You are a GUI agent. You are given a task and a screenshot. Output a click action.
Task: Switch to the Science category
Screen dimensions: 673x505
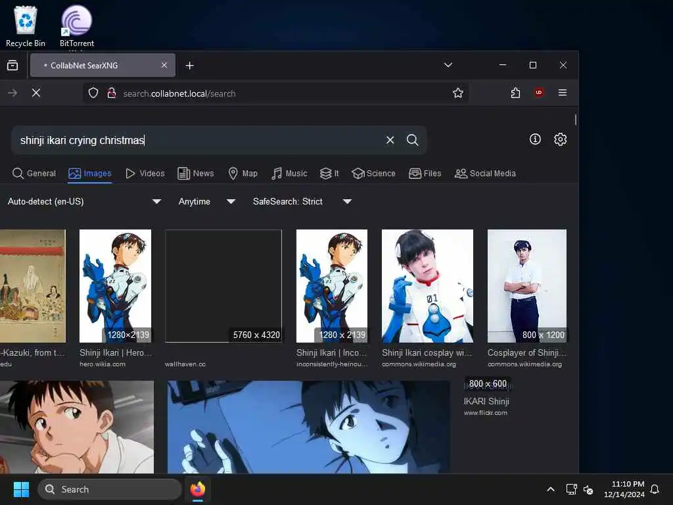(373, 174)
